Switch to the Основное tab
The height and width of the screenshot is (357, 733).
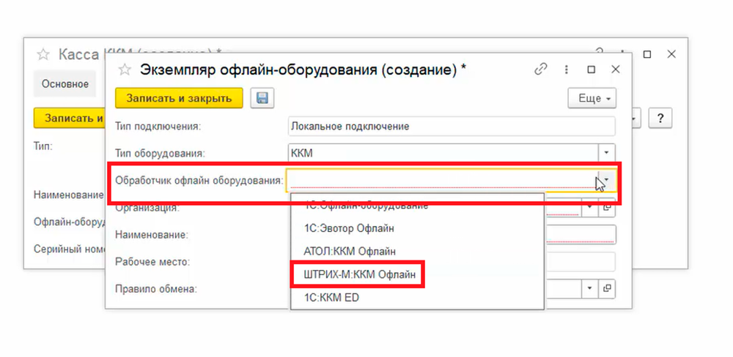65,84
